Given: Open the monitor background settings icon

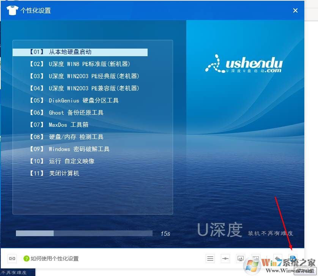Looking at the screenshot, I should [240, 259].
